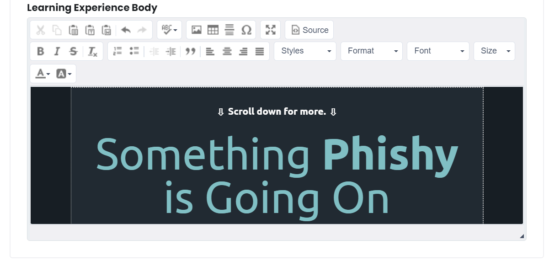Redo the last undone edit
549x266 pixels.
[142, 30]
